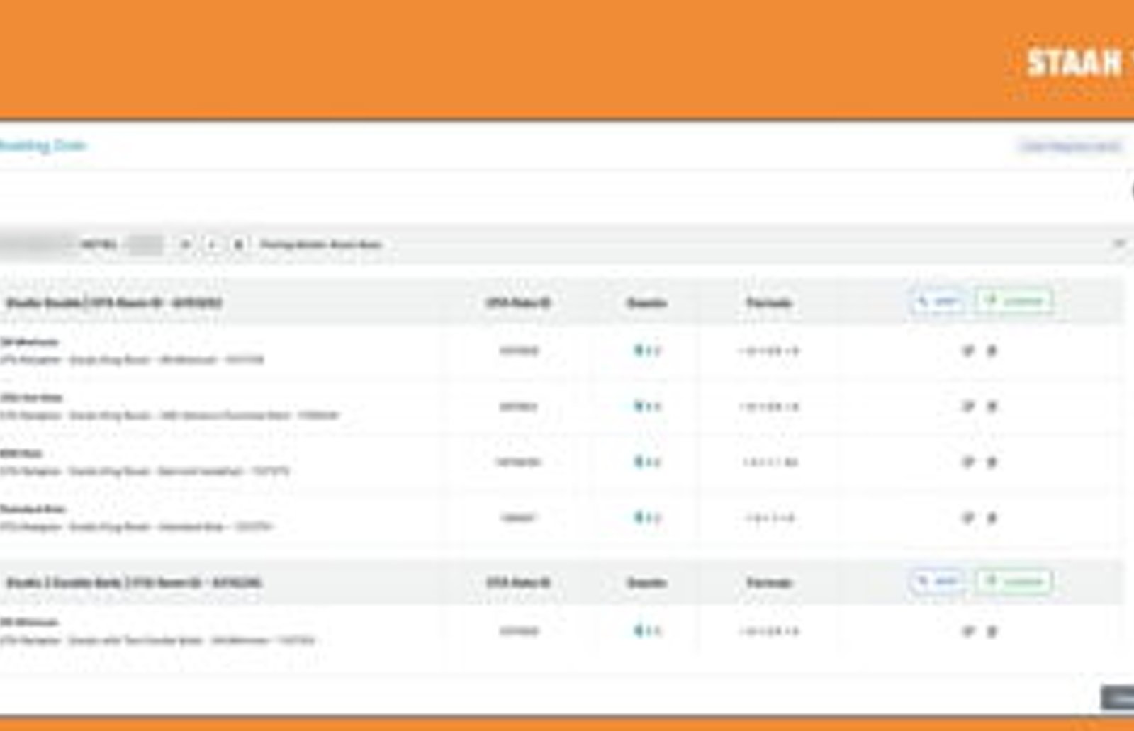
Task: Delete the first rate under Studio Double
Action: tap(992, 351)
